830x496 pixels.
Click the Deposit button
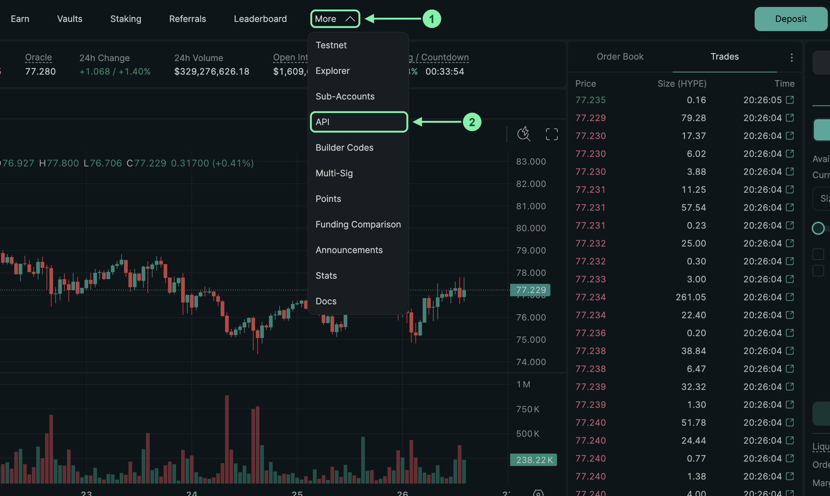coord(791,19)
